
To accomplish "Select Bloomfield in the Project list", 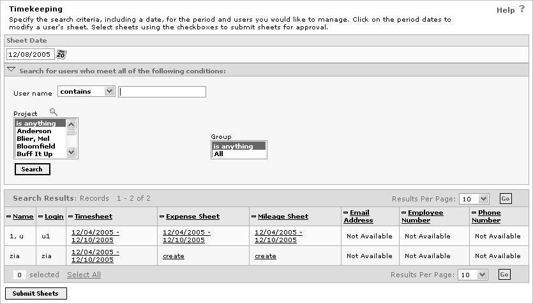I will [40, 146].
